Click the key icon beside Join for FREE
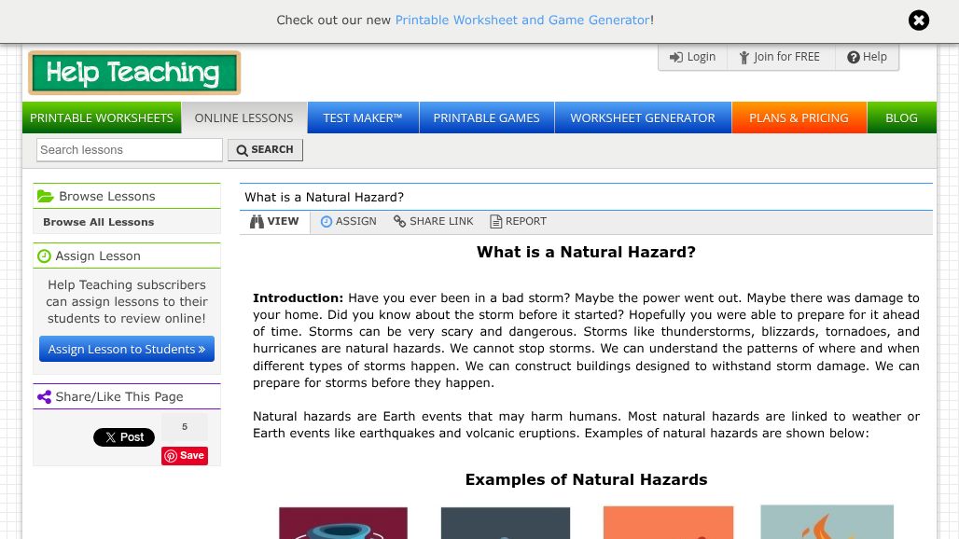Screen dimensions: 959x539 744,57
